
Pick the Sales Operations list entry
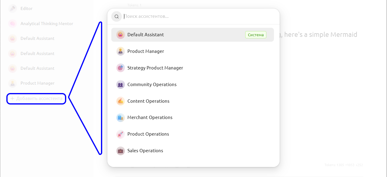pos(145,151)
